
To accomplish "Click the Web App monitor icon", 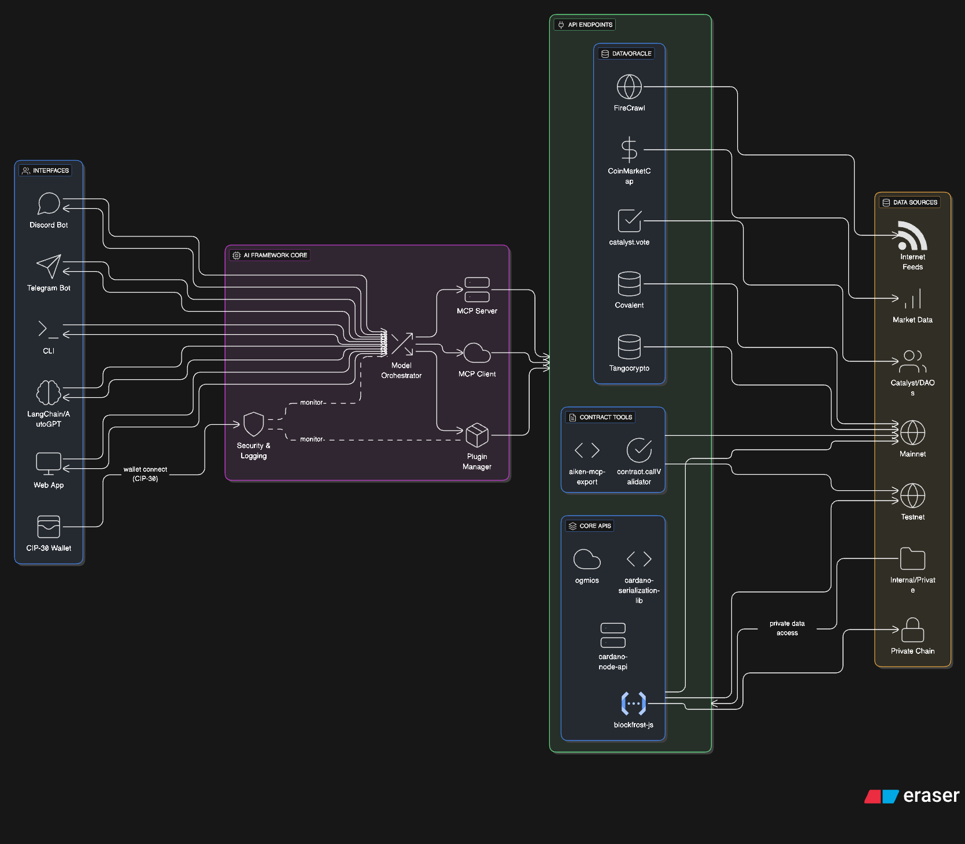I will 49,464.
